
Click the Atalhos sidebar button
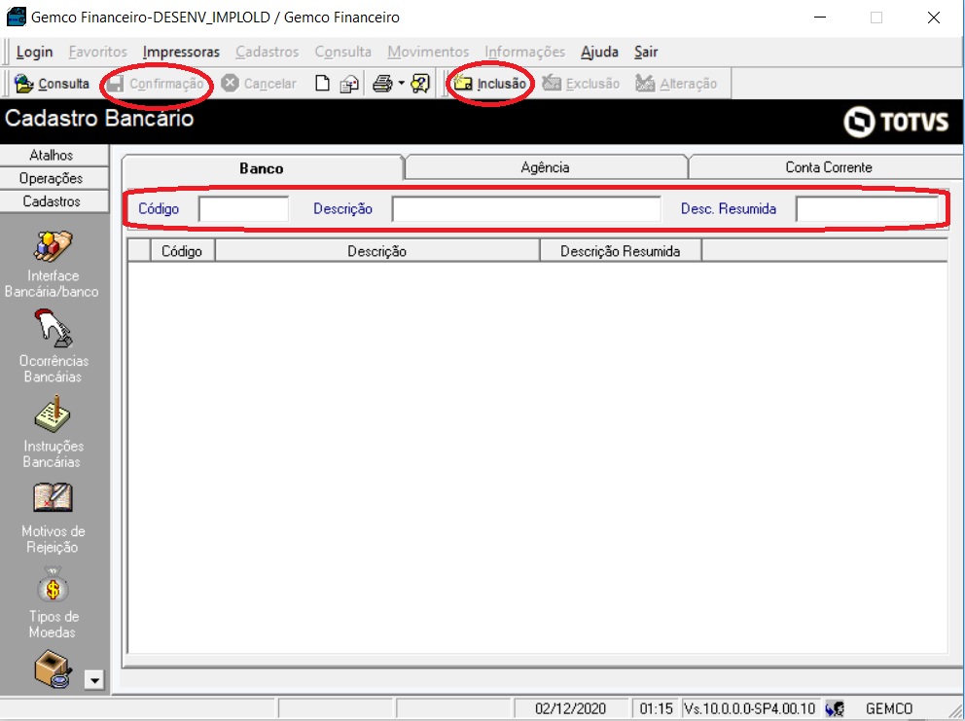(x=52, y=155)
